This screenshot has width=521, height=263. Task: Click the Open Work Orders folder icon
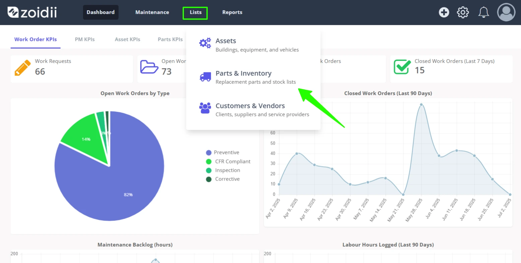click(149, 67)
